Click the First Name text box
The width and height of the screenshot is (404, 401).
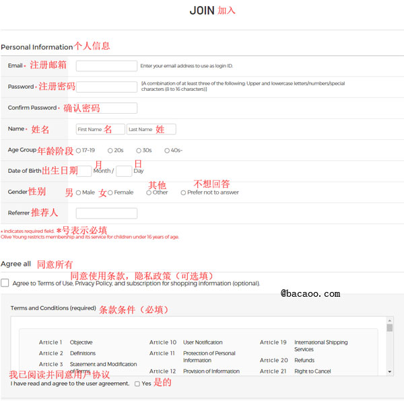tap(100, 129)
